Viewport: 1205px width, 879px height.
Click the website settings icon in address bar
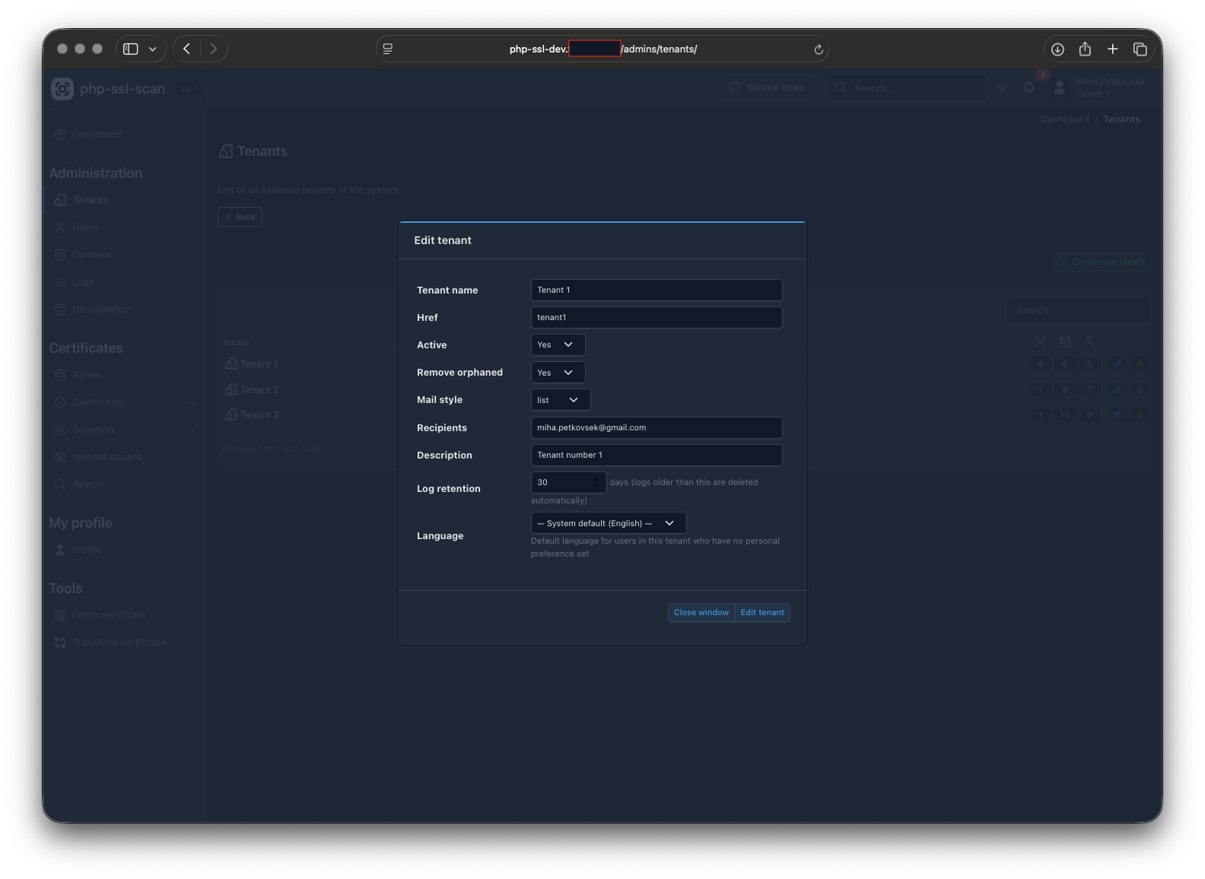(x=388, y=49)
